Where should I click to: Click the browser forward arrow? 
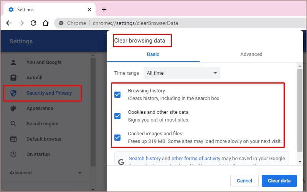click(x=21, y=23)
